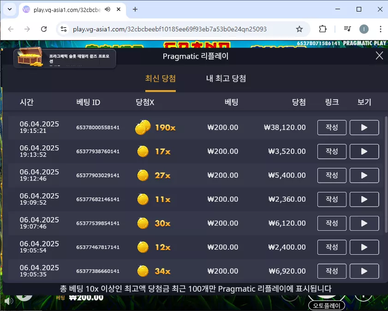Play replay for the 17x win
Screen dimensions: 388x311
(x=364, y=151)
